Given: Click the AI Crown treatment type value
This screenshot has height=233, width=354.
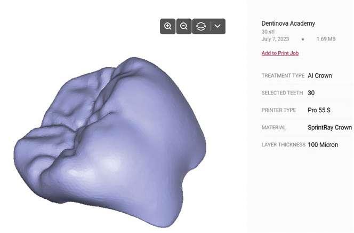Looking at the screenshot, I should tap(320, 75).
